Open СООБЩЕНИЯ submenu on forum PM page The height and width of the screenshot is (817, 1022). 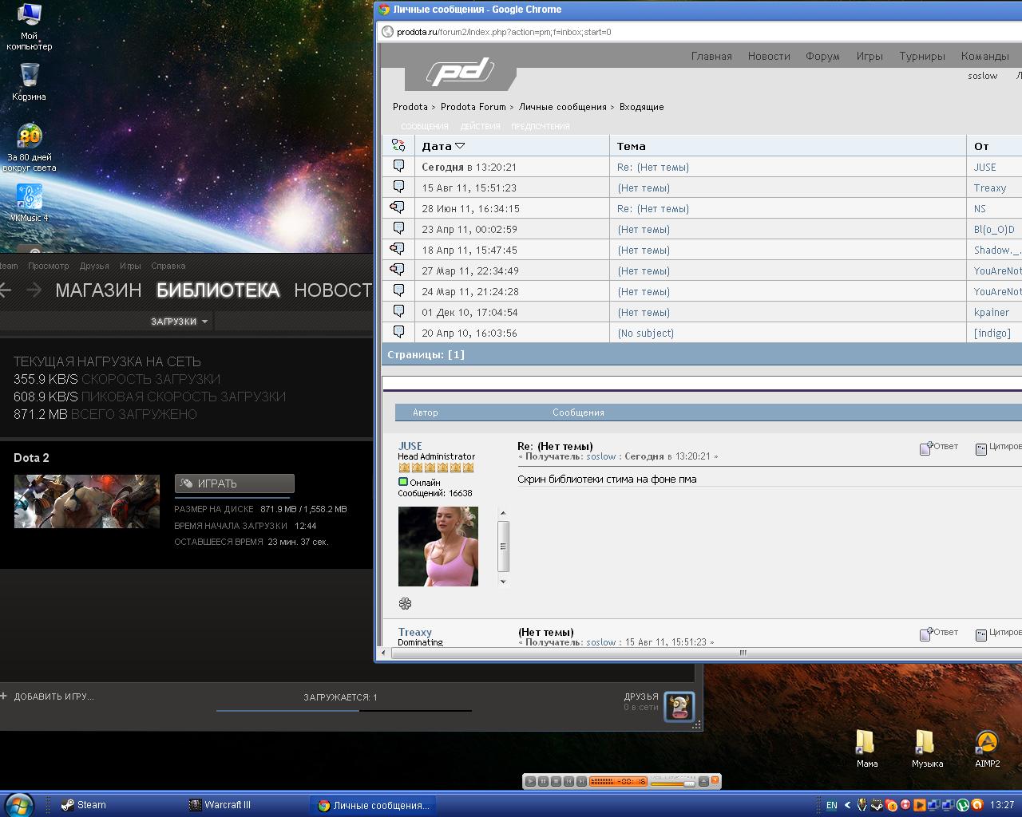(425, 126)
